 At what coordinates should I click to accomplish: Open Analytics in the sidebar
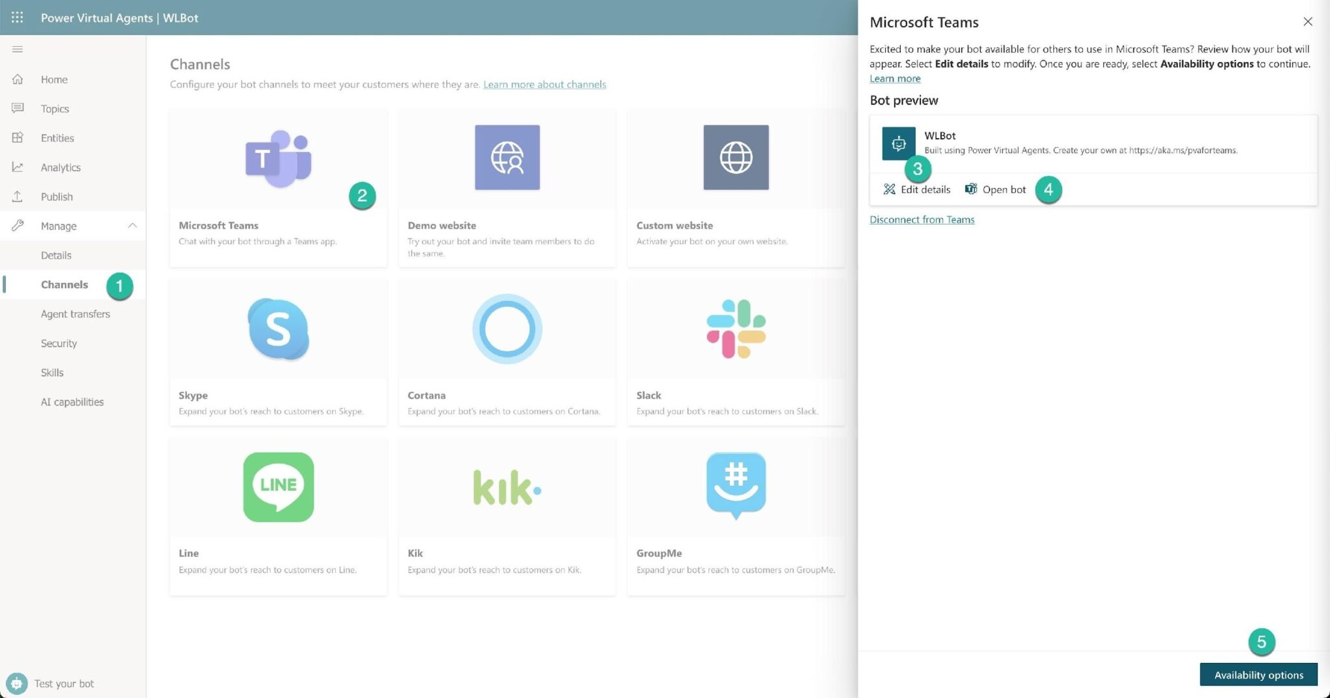60,167
